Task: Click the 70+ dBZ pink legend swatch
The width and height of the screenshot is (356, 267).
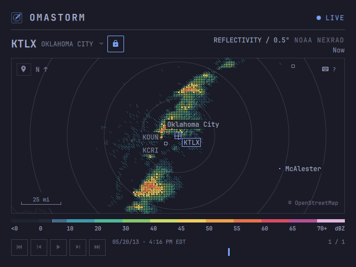Action: coord(331,221)
